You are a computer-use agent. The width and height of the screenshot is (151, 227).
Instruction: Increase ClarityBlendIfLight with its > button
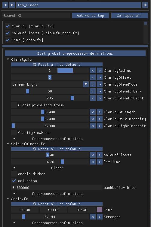tap(100, 98)
